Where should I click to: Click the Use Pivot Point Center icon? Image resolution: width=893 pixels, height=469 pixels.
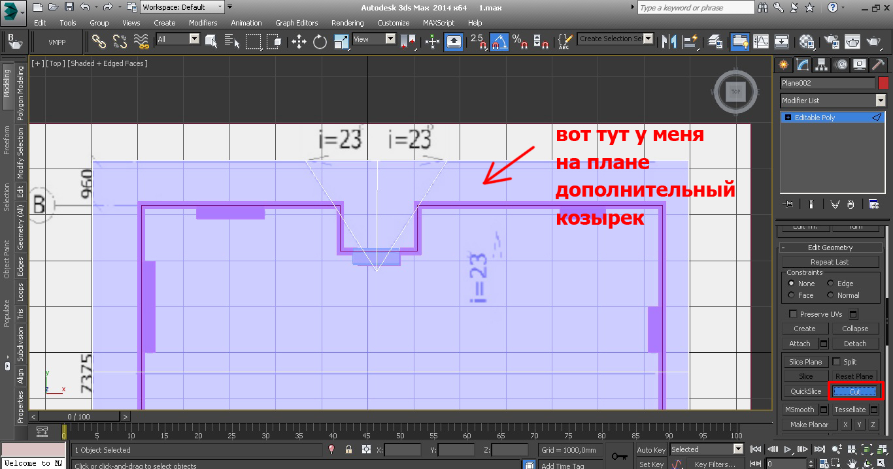point(409,42)
